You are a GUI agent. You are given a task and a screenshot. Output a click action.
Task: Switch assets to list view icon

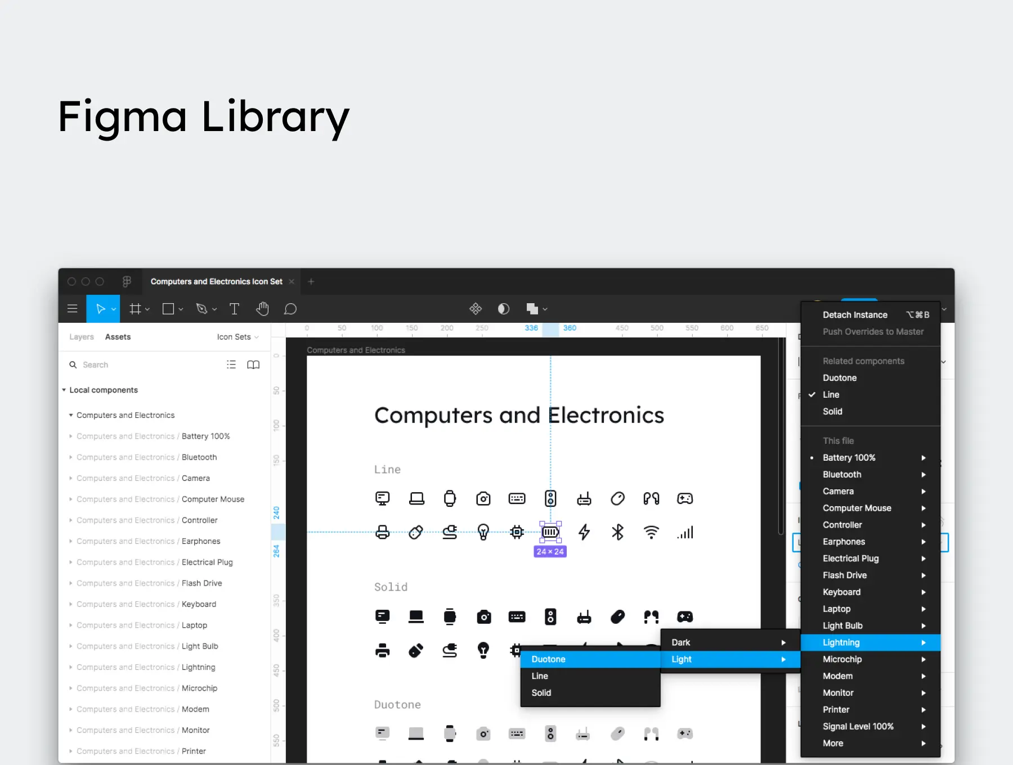[231, 364]
